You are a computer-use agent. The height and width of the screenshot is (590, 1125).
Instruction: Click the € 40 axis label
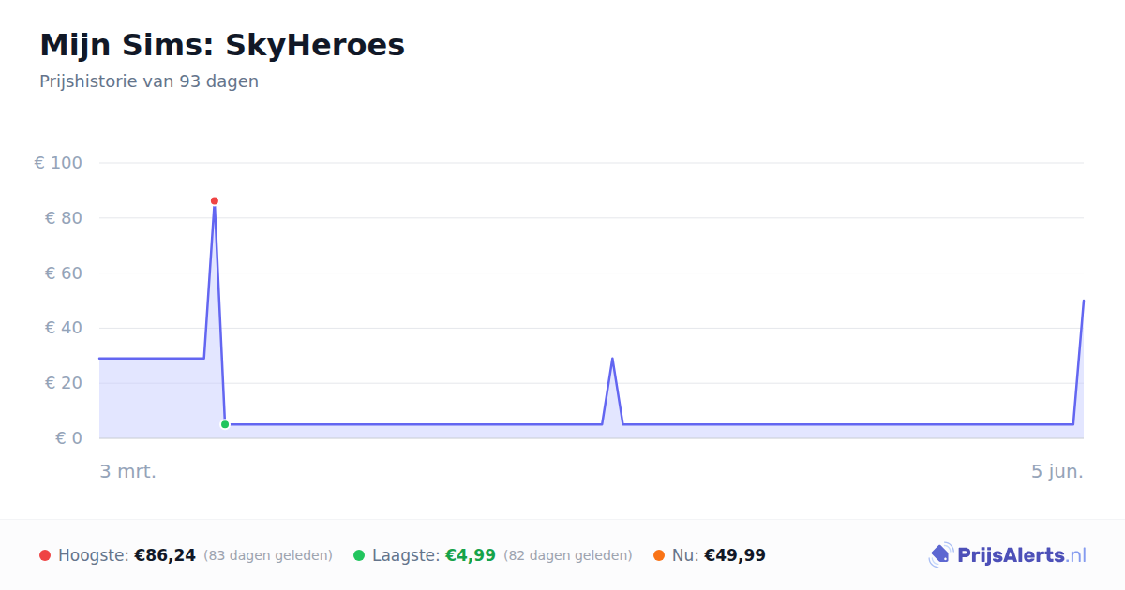(64, 328)
